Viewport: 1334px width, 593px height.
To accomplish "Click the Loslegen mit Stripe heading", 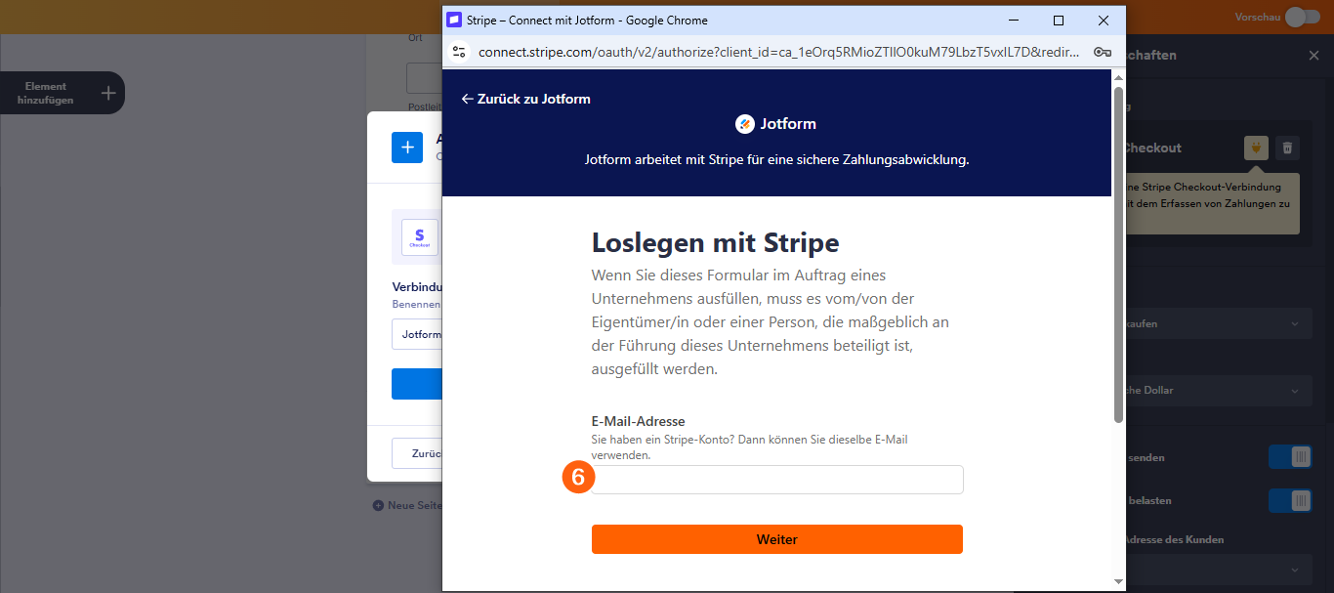I will click(716, 242).
